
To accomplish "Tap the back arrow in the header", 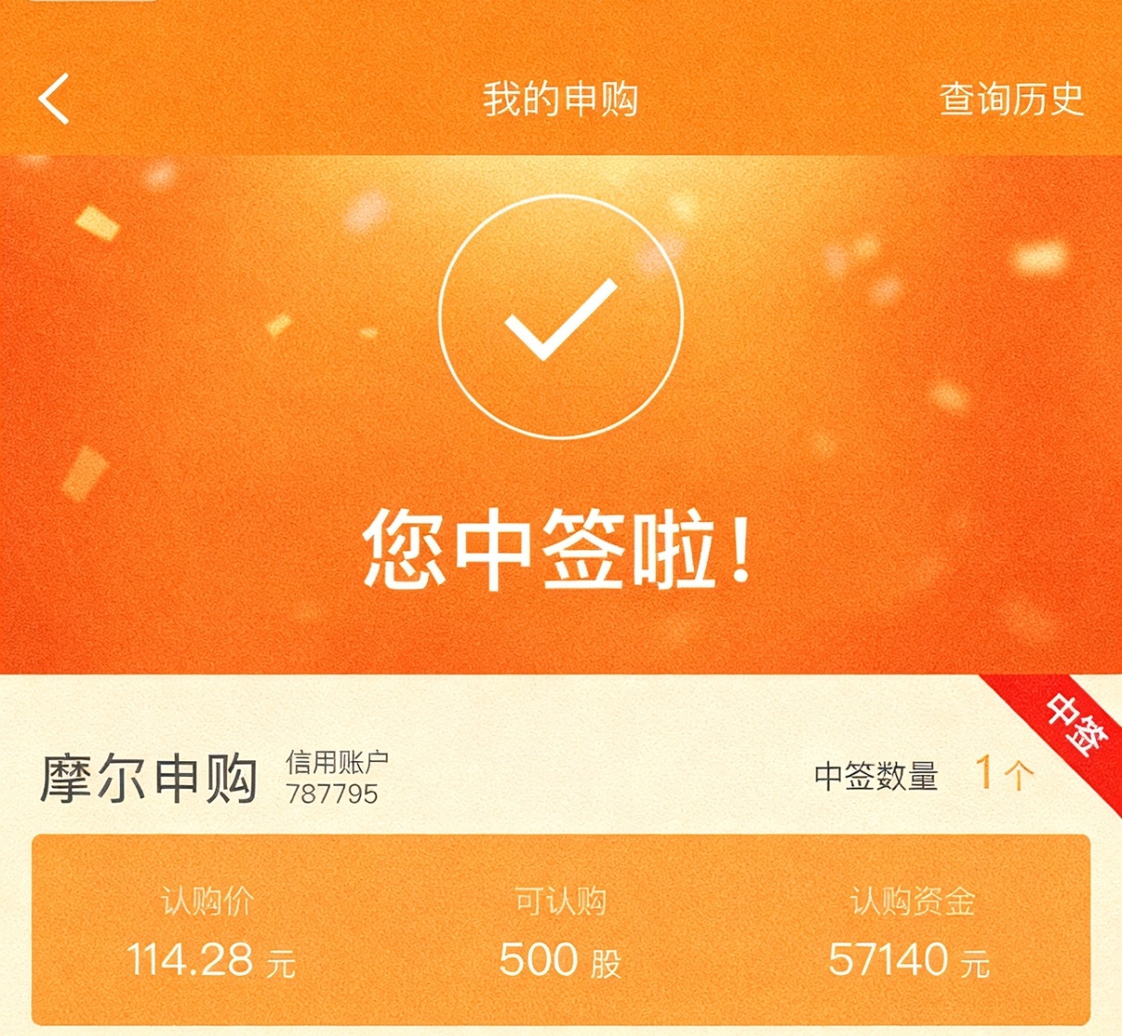I will coord(54,99).
